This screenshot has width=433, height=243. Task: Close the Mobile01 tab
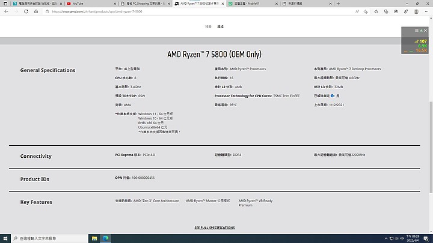tap(277, 4)
